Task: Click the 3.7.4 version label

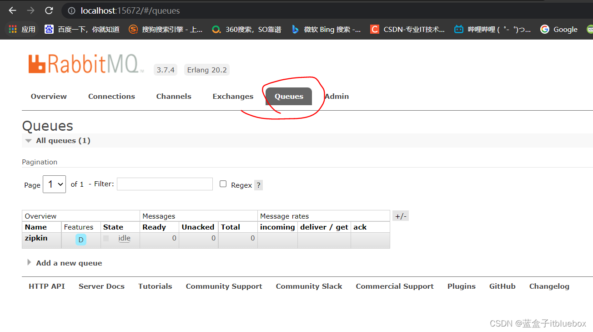Action: [166, 70]
